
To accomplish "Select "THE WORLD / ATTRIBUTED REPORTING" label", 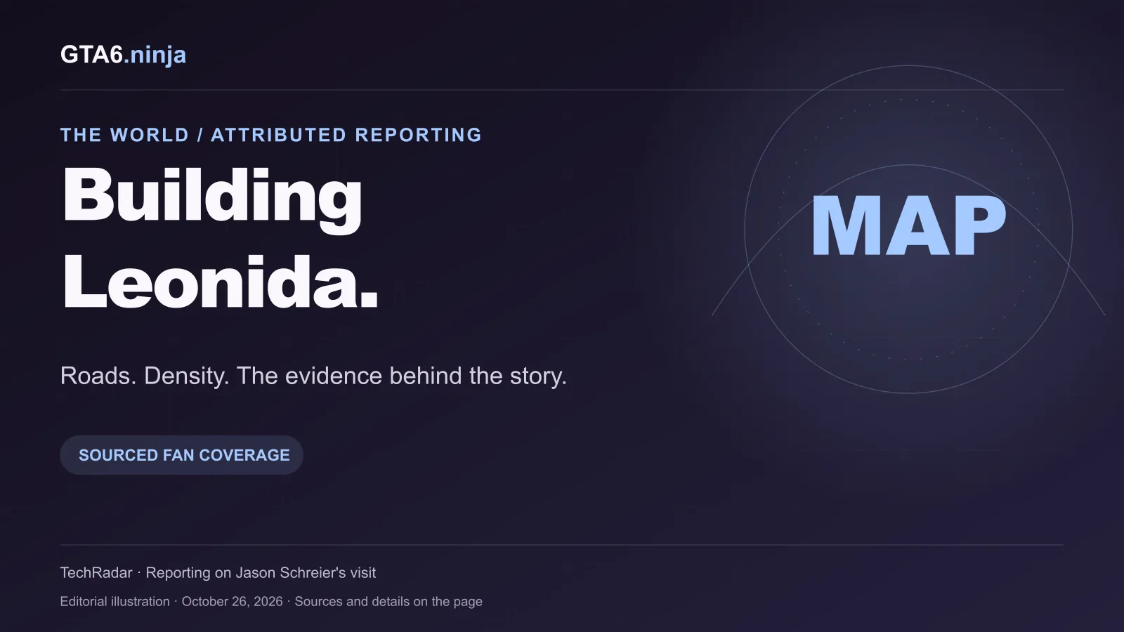I will 271,135.
